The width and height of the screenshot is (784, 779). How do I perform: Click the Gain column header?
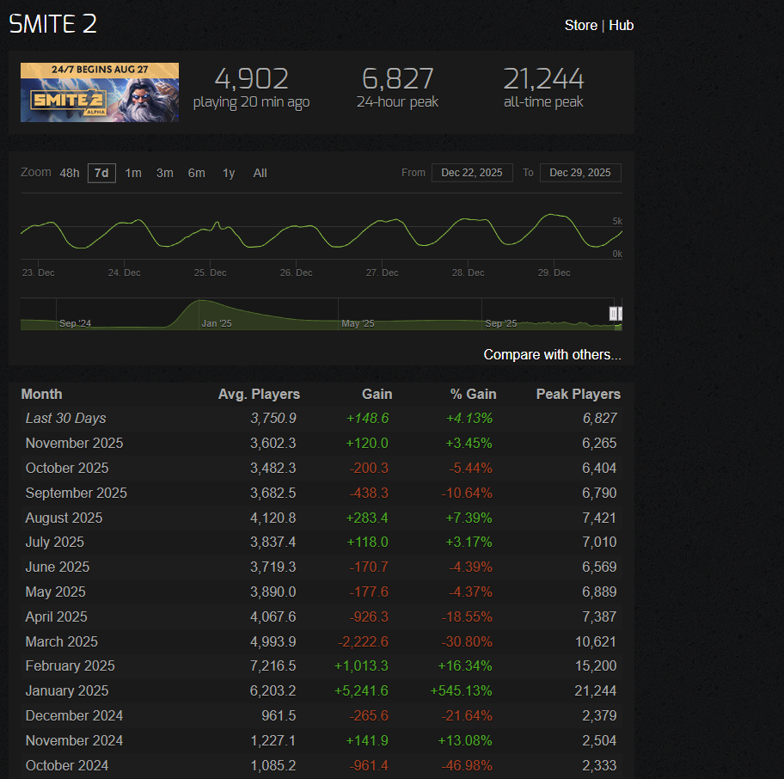(377, 394)
